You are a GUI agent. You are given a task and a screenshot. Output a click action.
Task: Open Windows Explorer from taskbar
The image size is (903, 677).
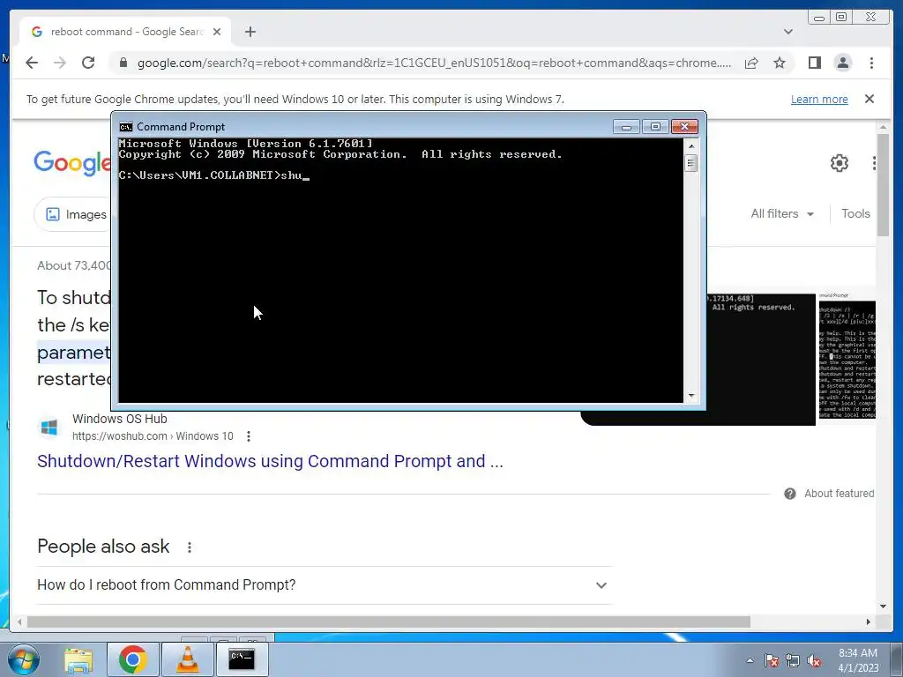click(x=78, y=659)
